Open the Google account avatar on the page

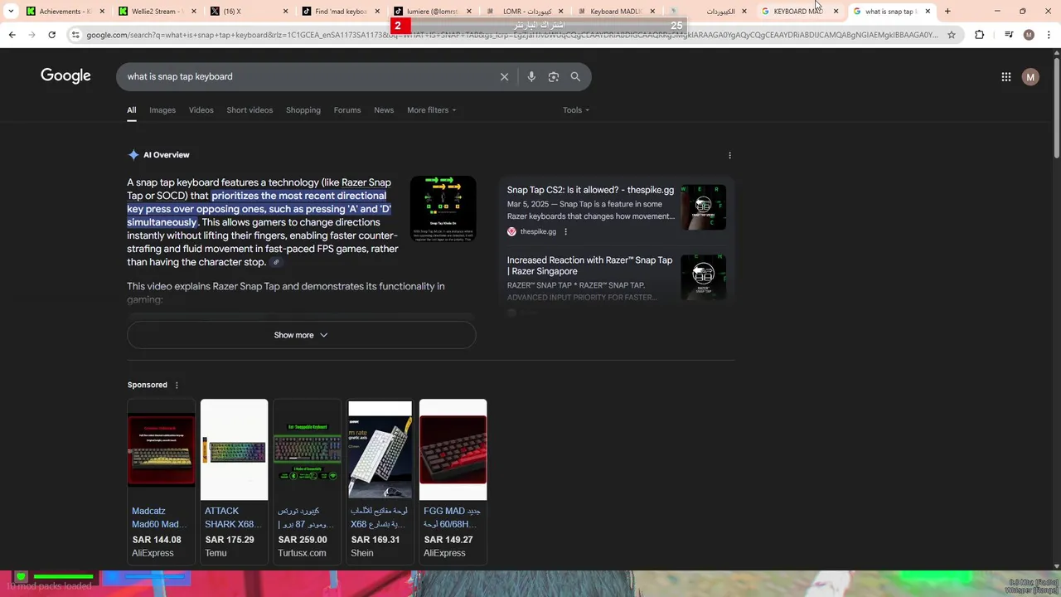point(1030,77)
